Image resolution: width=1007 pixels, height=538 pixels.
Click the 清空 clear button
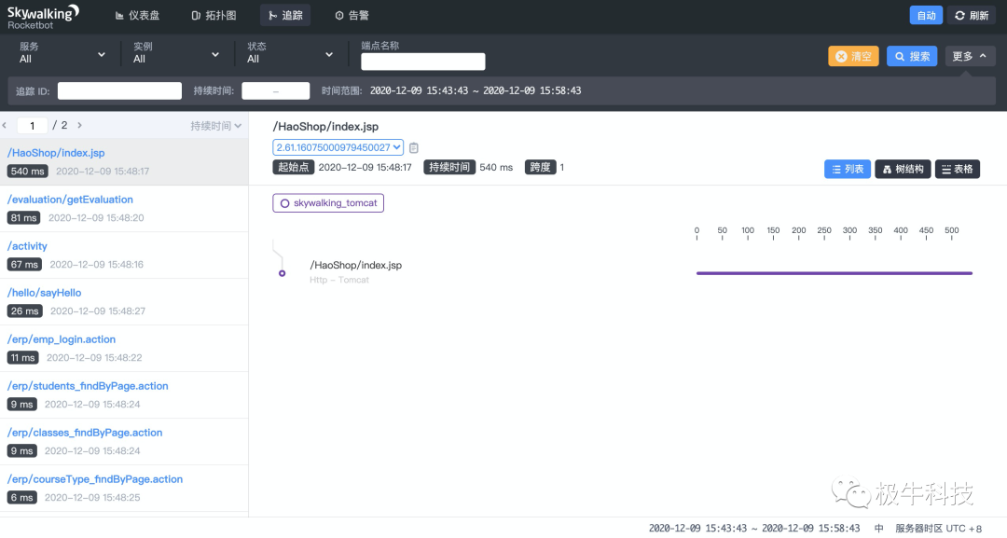853,57
